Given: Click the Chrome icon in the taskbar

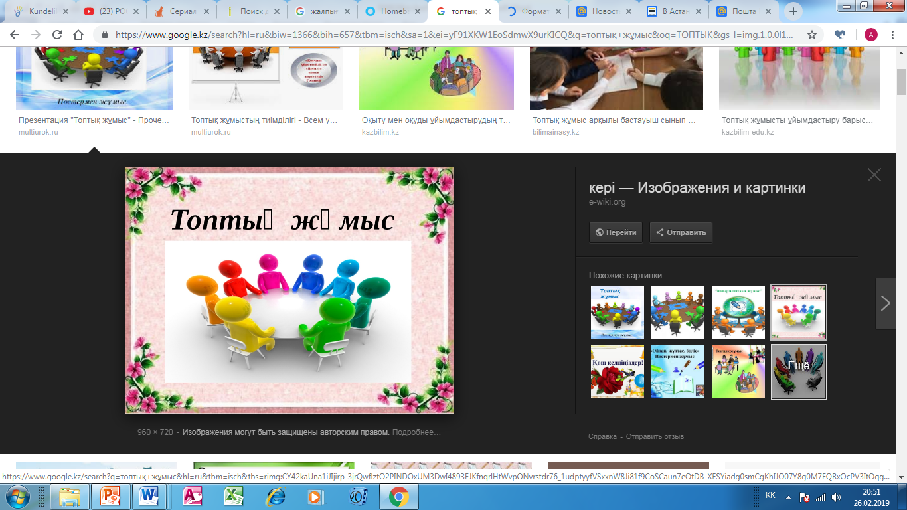Looking at the screenshot, I should 398,497.
